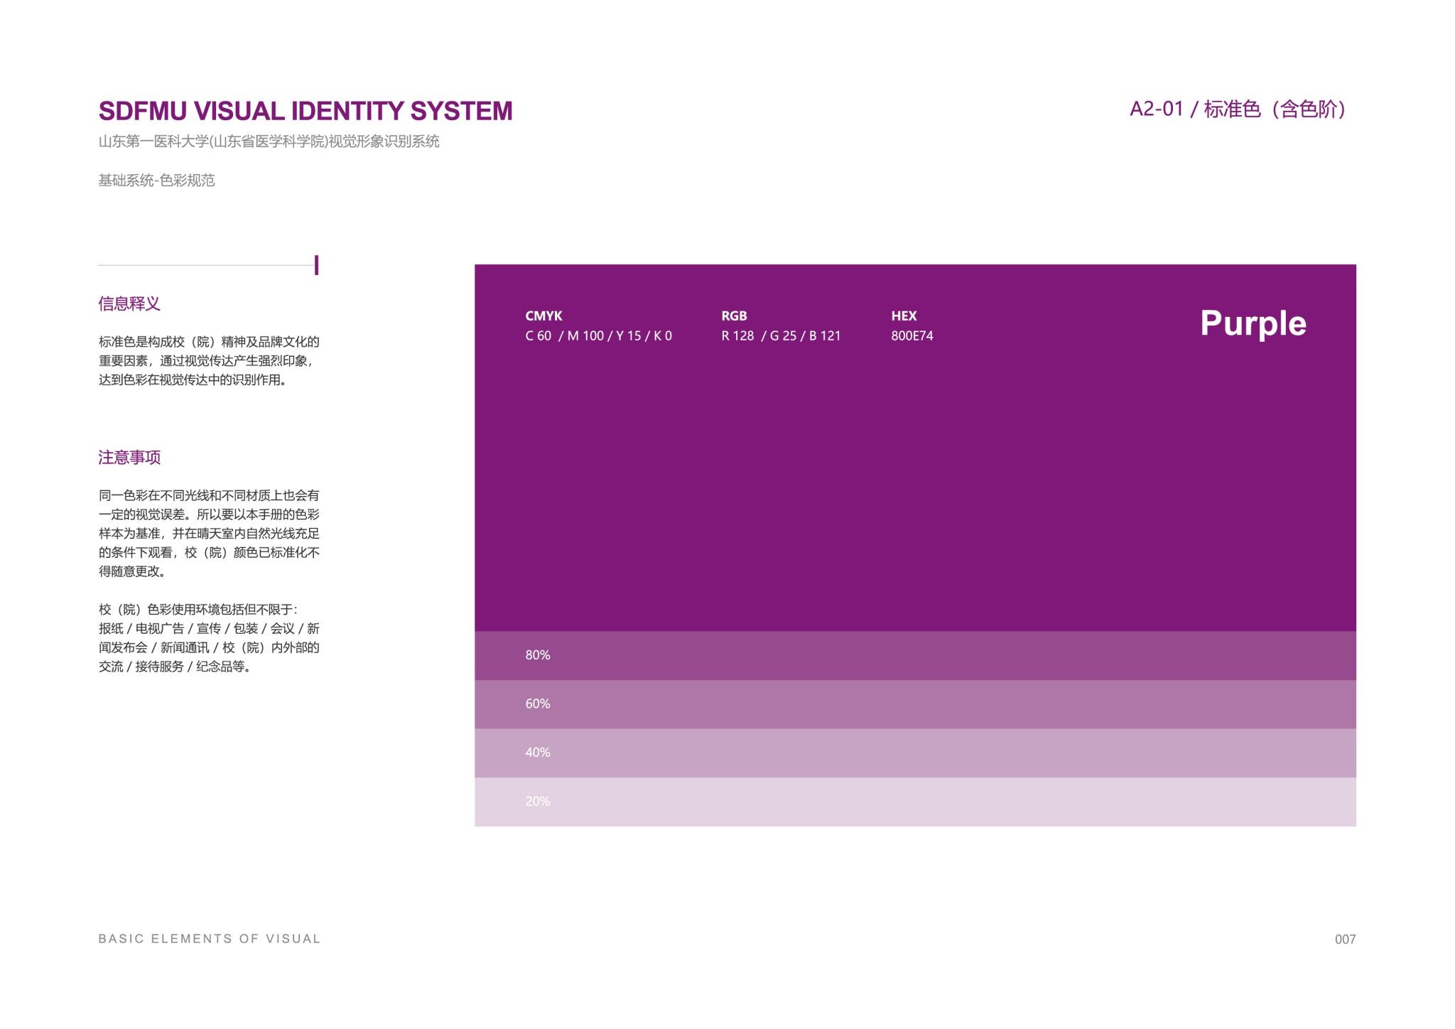Viewport: 1455px width, 1029px height.
Task: Click BASIC ELEMENTS OF VISUAL footer text
Action: coord(210,939)
